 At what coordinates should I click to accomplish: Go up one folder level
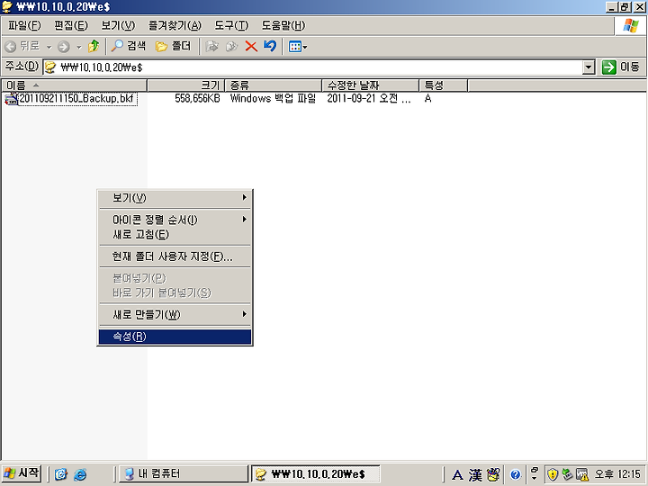click(94, 46)
